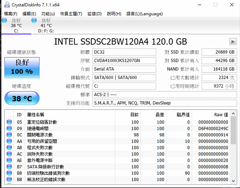
Task: Click the DC32 firmware field
Action: click(x=124, y=52)
